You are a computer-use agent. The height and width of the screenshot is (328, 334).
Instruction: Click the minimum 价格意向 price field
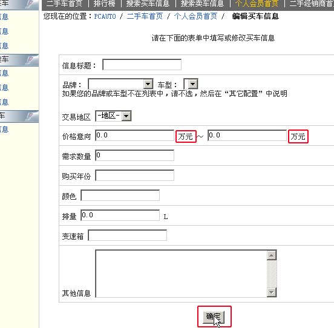(134, 136)
